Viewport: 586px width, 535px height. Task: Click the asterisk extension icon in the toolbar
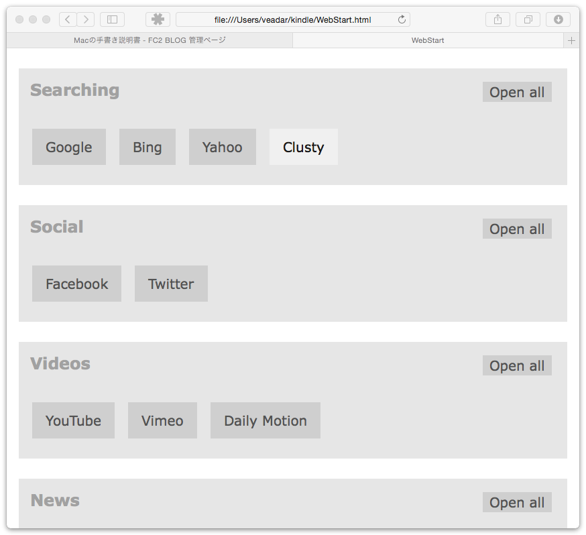(x=158, y=19)
